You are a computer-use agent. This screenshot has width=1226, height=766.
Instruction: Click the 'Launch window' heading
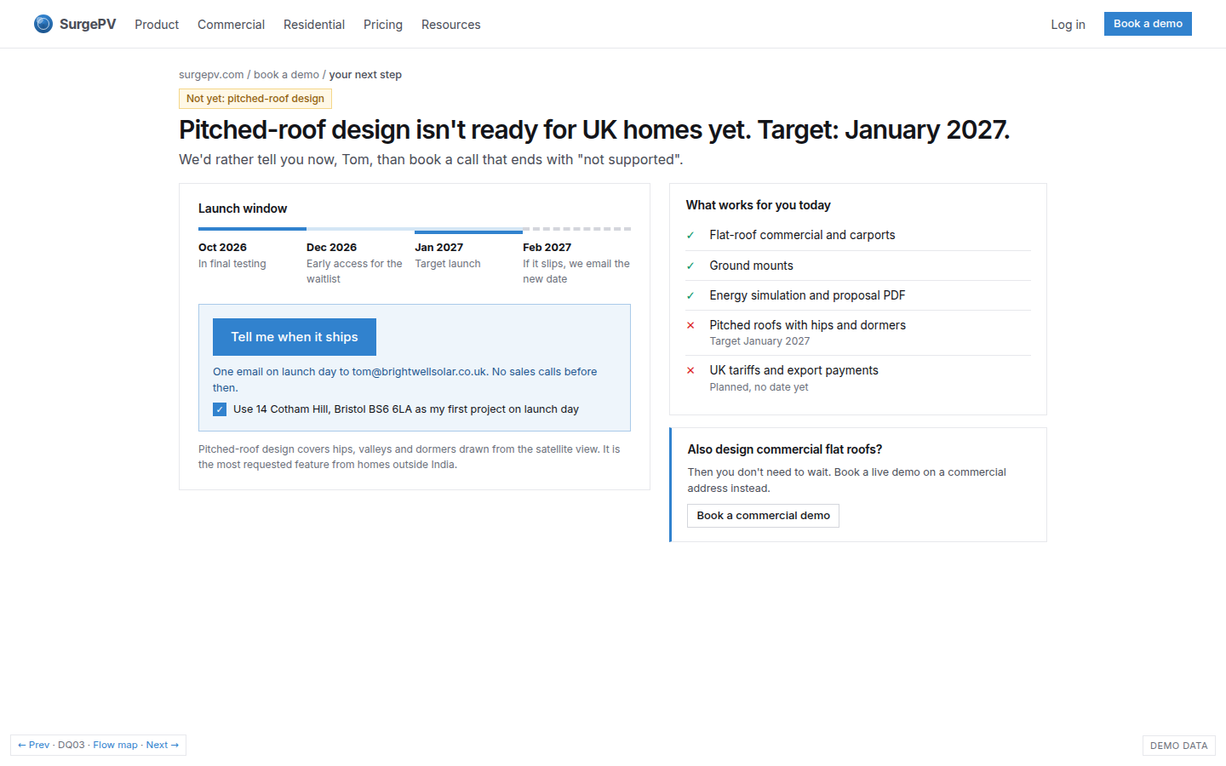[x=243, y=209]
